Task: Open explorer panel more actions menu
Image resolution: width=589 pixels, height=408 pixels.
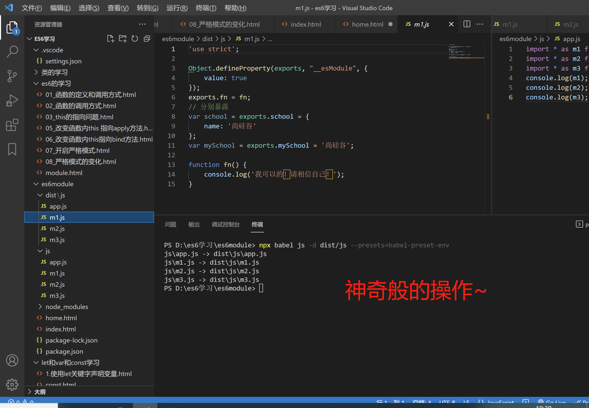Action: tap(142, 24)
